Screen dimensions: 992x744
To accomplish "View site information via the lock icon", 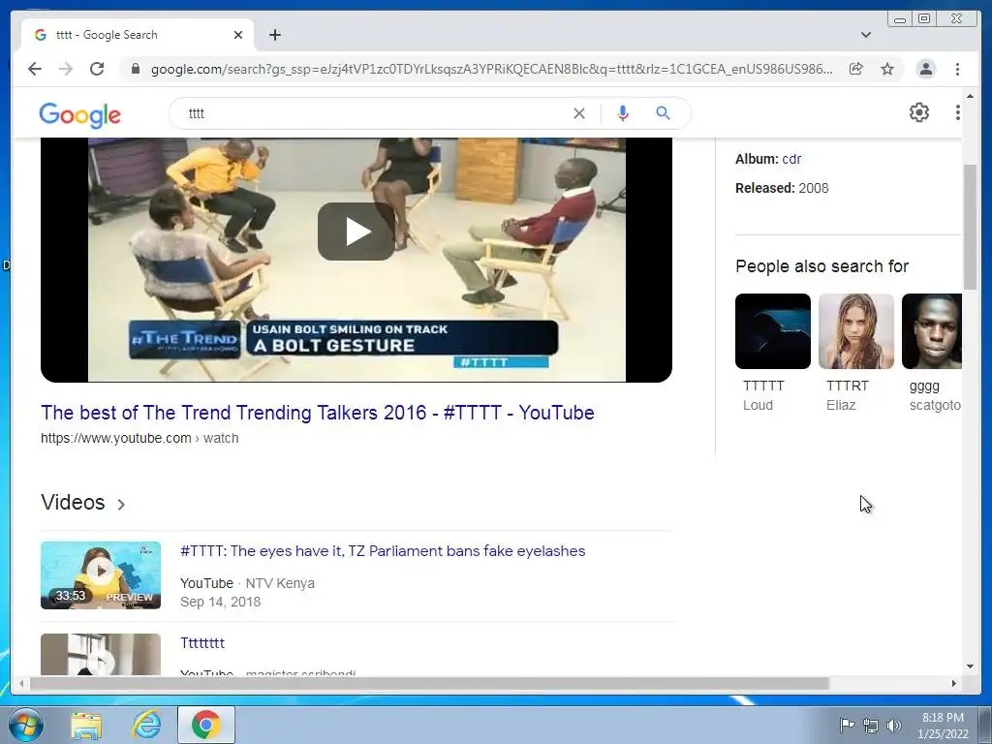I will (135, 69).
